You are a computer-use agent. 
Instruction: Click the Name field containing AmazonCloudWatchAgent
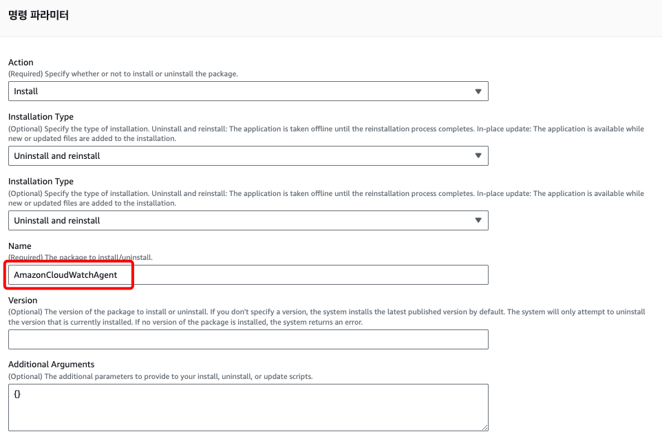pos(248,275)
